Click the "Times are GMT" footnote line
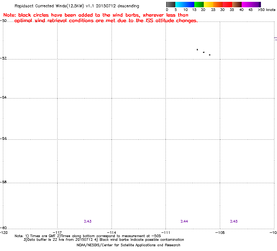This screenshot has height=251, width=277. click(x=88, y=236)
